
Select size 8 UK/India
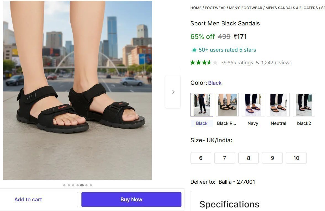click(x=248, y=158)
